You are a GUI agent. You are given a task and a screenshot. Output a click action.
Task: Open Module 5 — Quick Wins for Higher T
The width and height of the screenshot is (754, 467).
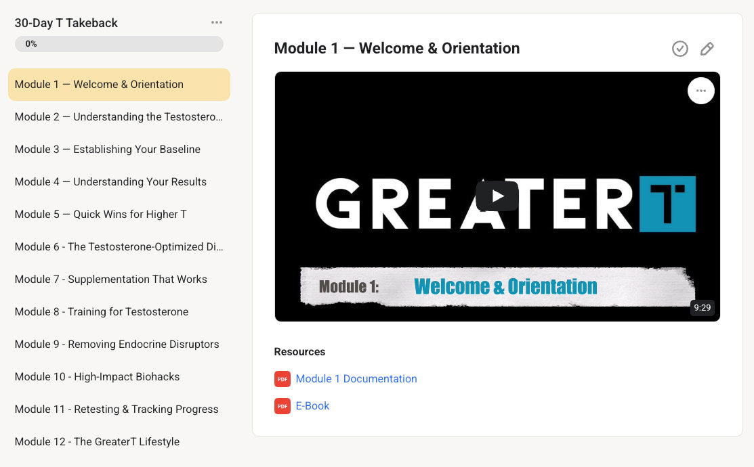click(x=100, y=215)
